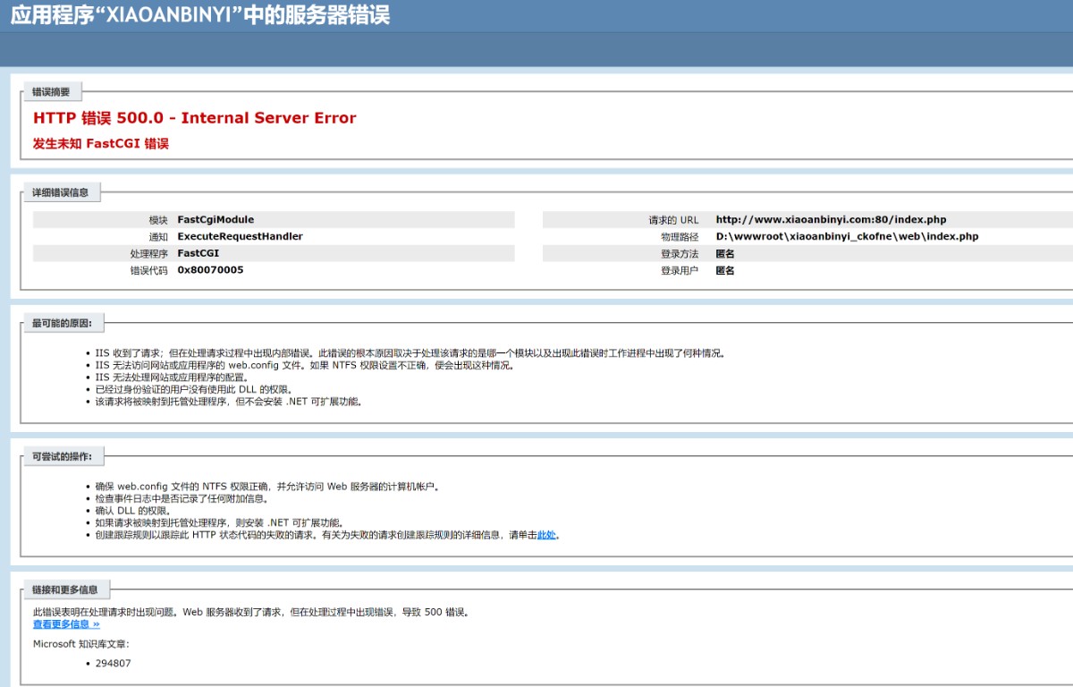Click the 链接和更多信息 section label
The image size is (1073, 687).
pyautogui.click(x=65, y=589)
